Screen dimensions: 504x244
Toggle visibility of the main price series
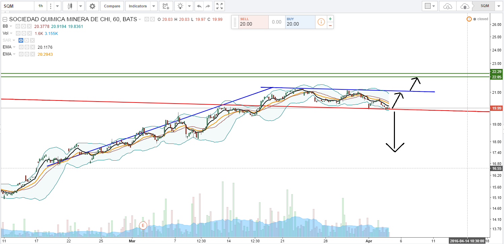click(x=147, y=19)
